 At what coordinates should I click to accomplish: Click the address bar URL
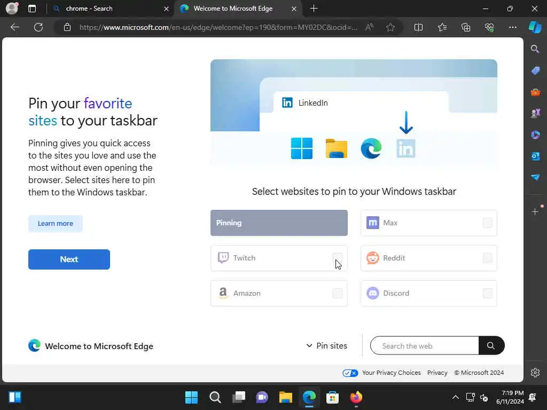(218, 27)
